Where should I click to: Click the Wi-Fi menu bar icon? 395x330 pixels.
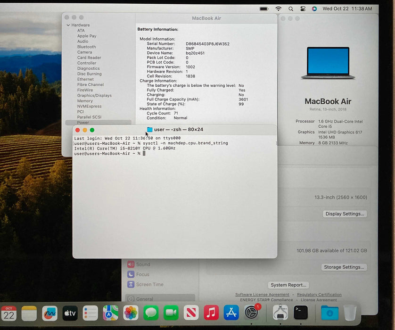pos(278,9)
